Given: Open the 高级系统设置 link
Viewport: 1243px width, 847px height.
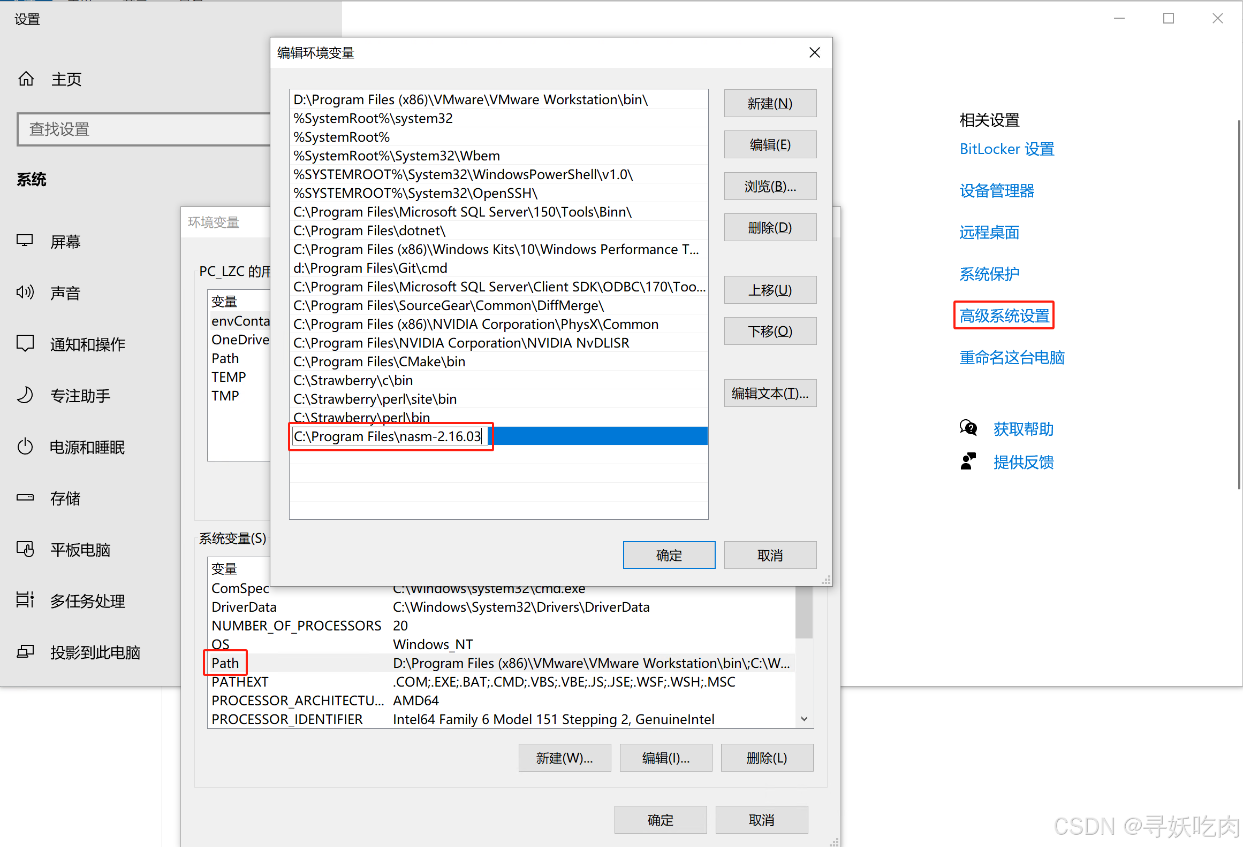Looking at the screenshot, I should tap(1004, 315).
